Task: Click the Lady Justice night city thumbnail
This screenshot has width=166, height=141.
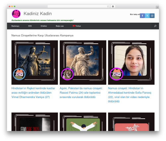Action: [35, 62]
